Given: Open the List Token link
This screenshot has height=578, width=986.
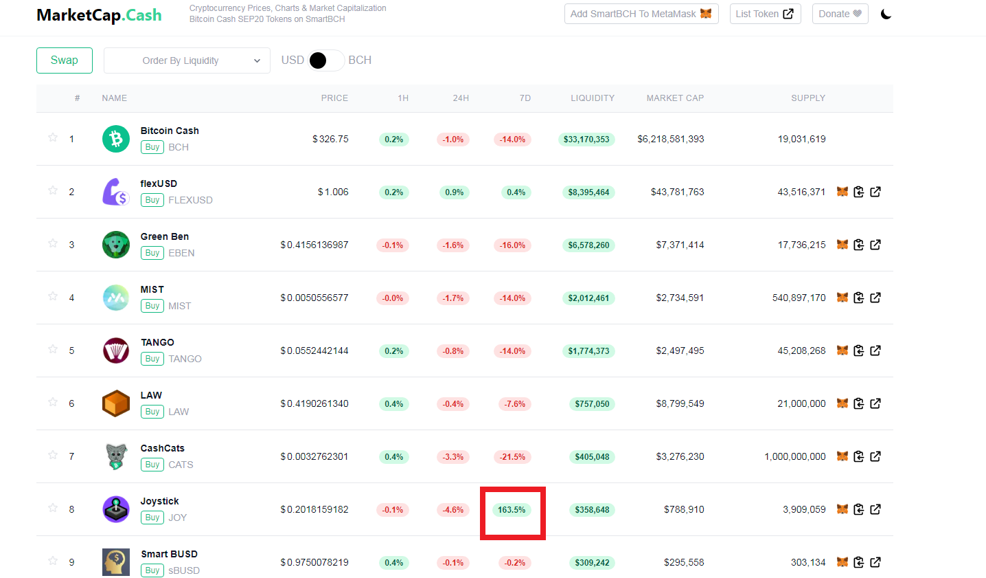Looking at the screenshot, I should 765,14.
